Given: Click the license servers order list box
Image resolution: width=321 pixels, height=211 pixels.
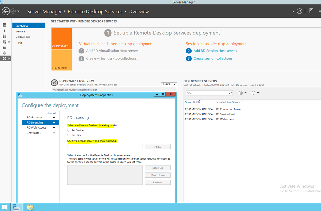Looking at the screenshot, I should tap(105, 175).
